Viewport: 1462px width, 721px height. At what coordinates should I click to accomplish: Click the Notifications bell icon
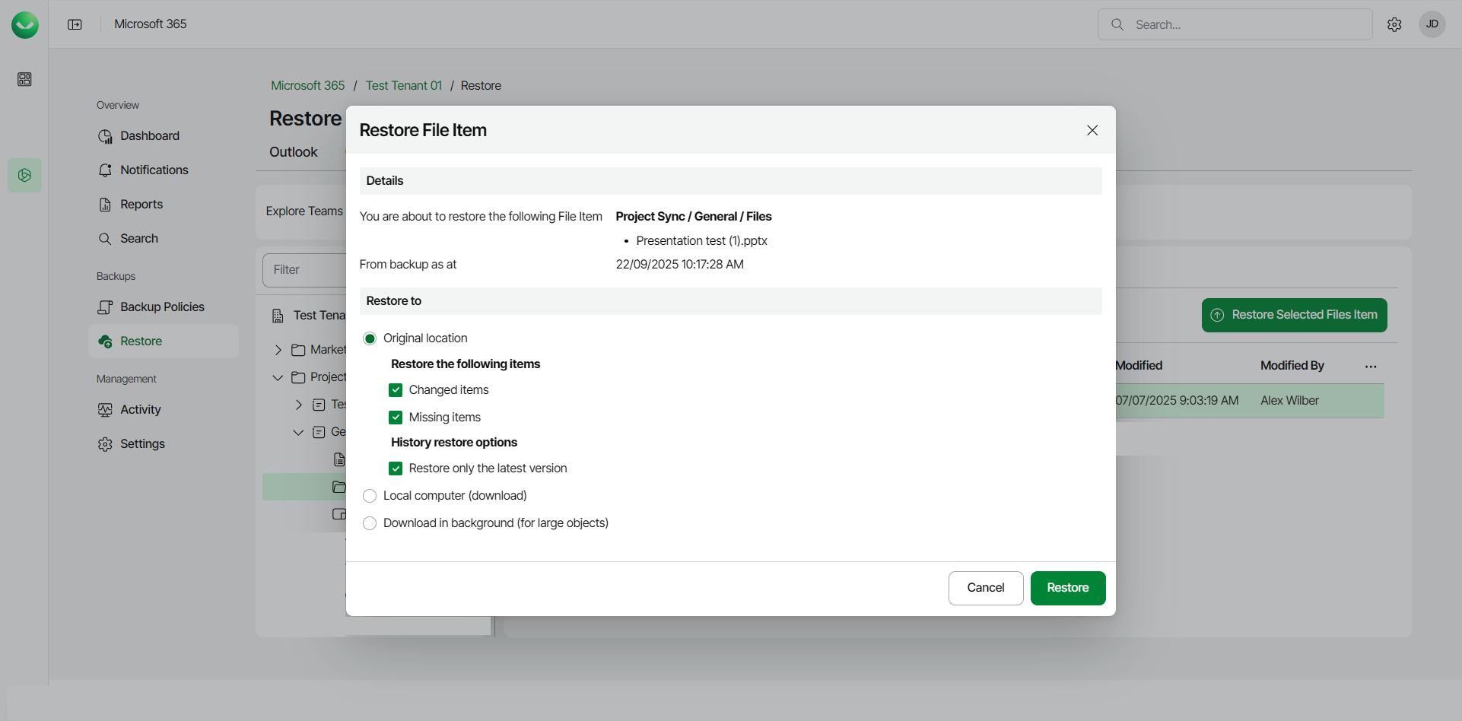(105, 170)
